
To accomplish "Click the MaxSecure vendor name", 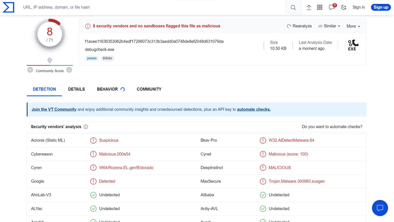I will point(211,181).
